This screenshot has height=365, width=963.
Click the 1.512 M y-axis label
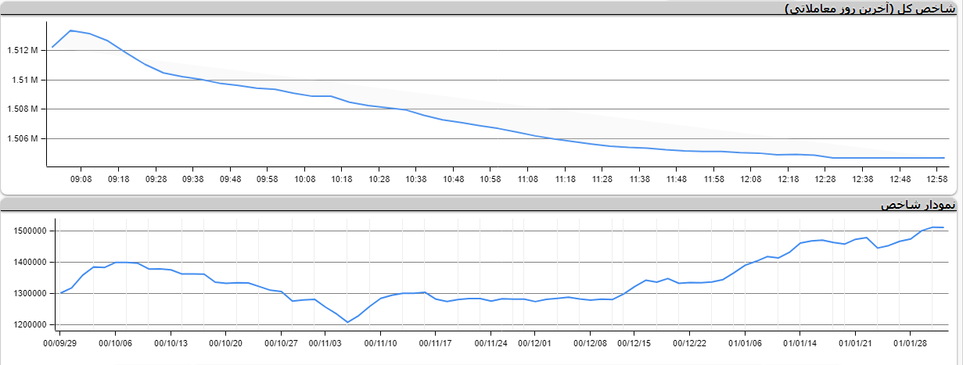(x=23, y=50)
